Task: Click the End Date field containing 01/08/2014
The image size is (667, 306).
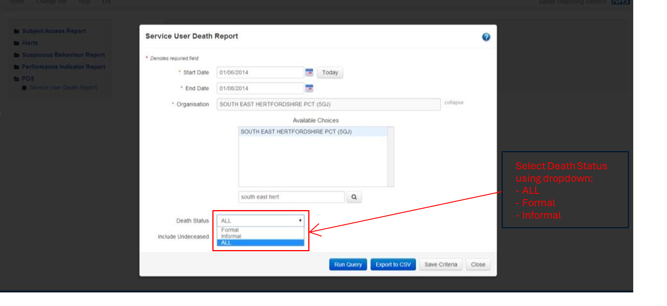Action: [x=260, y=88]
